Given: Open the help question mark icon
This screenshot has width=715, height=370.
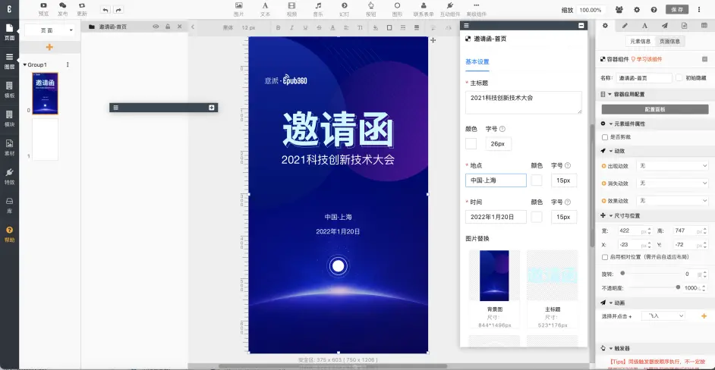Looking at the screenshot, I should 654,10.
